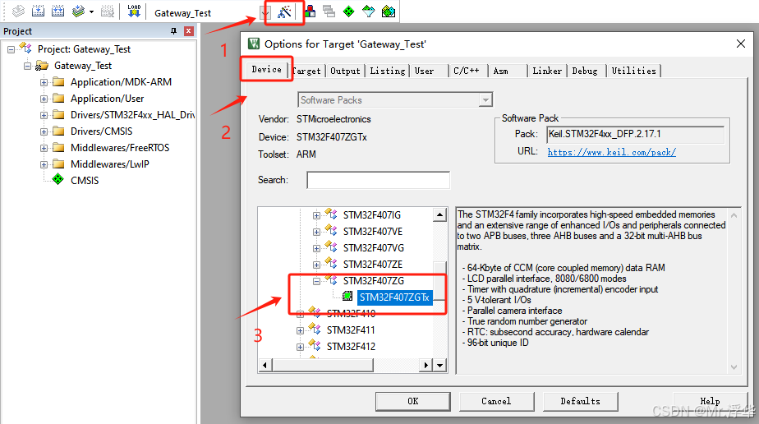Screen dimensions: 759x424
Task: Expand the STM32F407IG device node
Action: point(316,215)
